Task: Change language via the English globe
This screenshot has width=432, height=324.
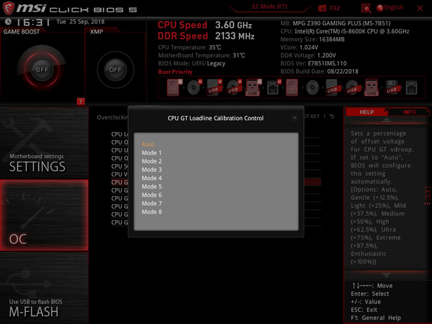Action: click(390, 8)
